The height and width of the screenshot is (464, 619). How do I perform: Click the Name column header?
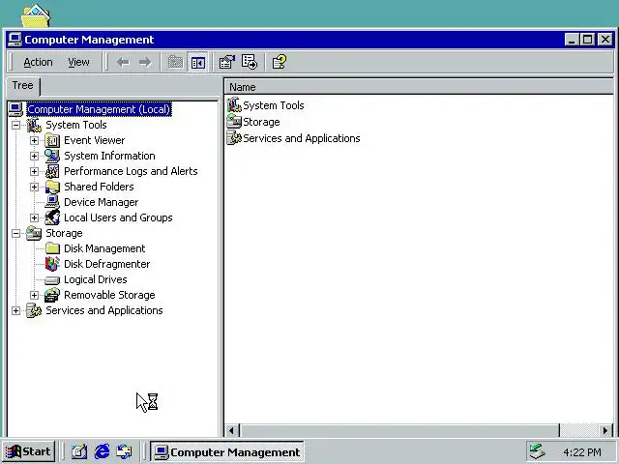pos(419,87)
